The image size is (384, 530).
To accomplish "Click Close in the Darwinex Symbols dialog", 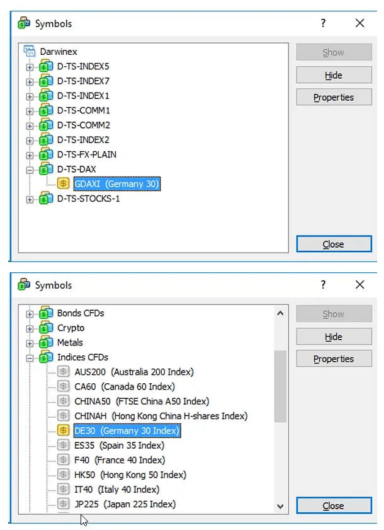I will (334, 244).
